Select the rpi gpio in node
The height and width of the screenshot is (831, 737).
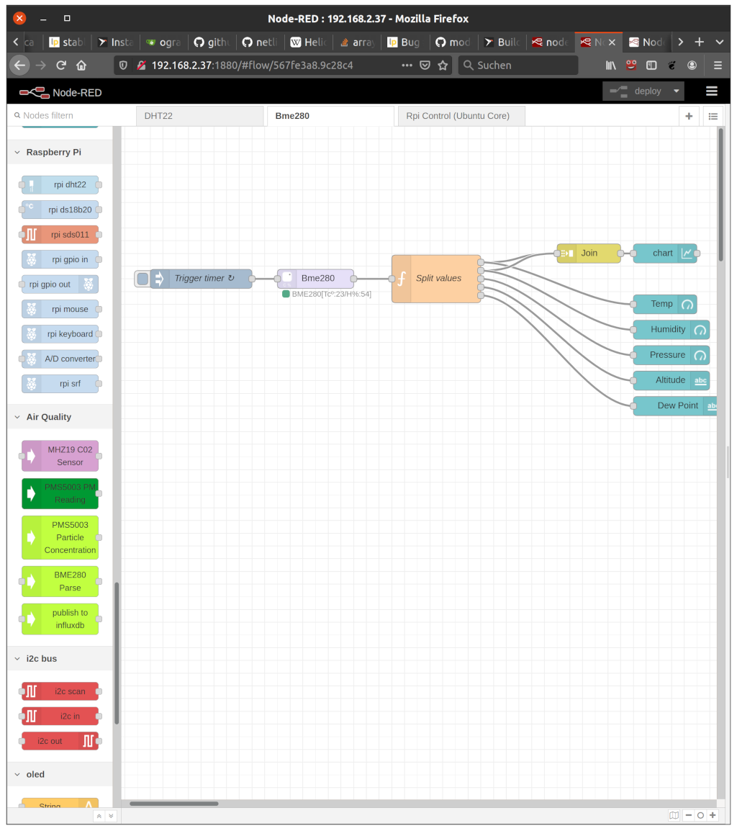click(x=60, y=259)
